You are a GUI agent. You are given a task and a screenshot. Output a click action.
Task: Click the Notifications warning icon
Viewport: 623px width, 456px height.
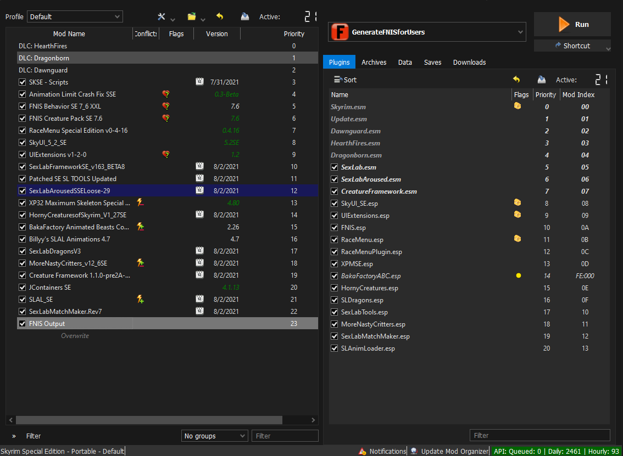pos(363,451)
